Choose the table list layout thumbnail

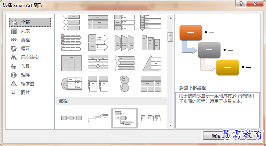pyautogui.click(x=71, y=63)
